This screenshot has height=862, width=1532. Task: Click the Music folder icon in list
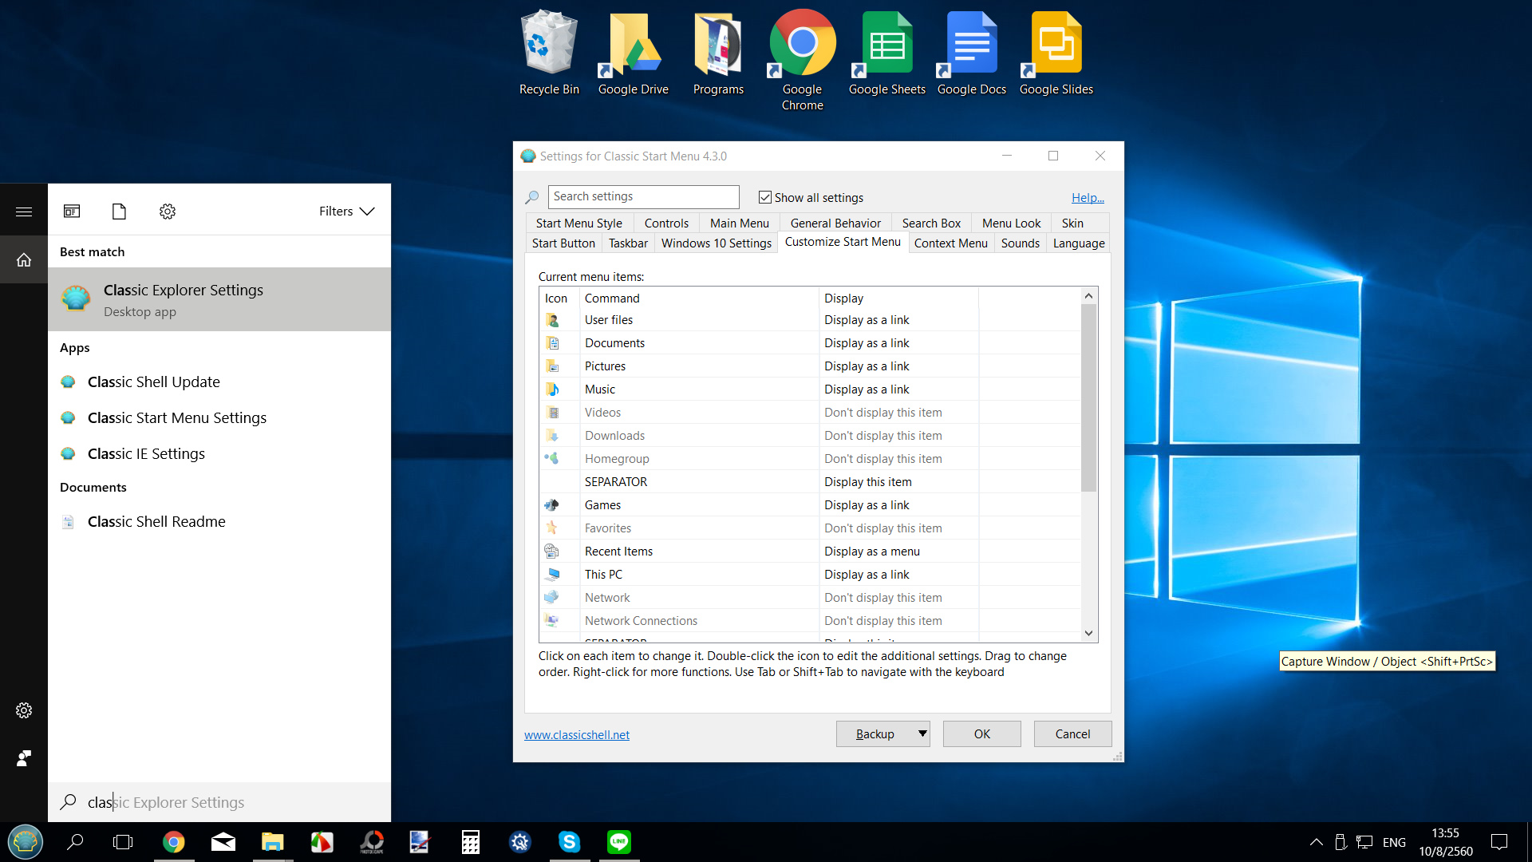click(552, 389)
